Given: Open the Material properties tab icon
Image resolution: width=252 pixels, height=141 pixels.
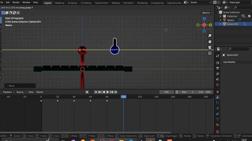Looking at the screenshot, I should tap(217, 125).
